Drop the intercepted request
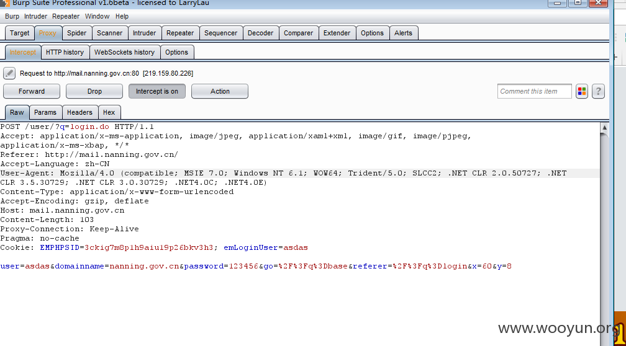The width and height of the screenshot is (626, 346). pyautogui.click(x=94, y=91)
